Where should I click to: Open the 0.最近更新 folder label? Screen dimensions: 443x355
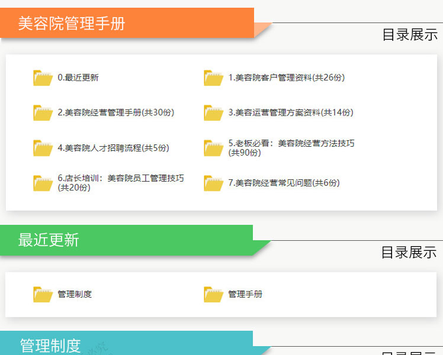pyautogui.click(x=78, y=78)
